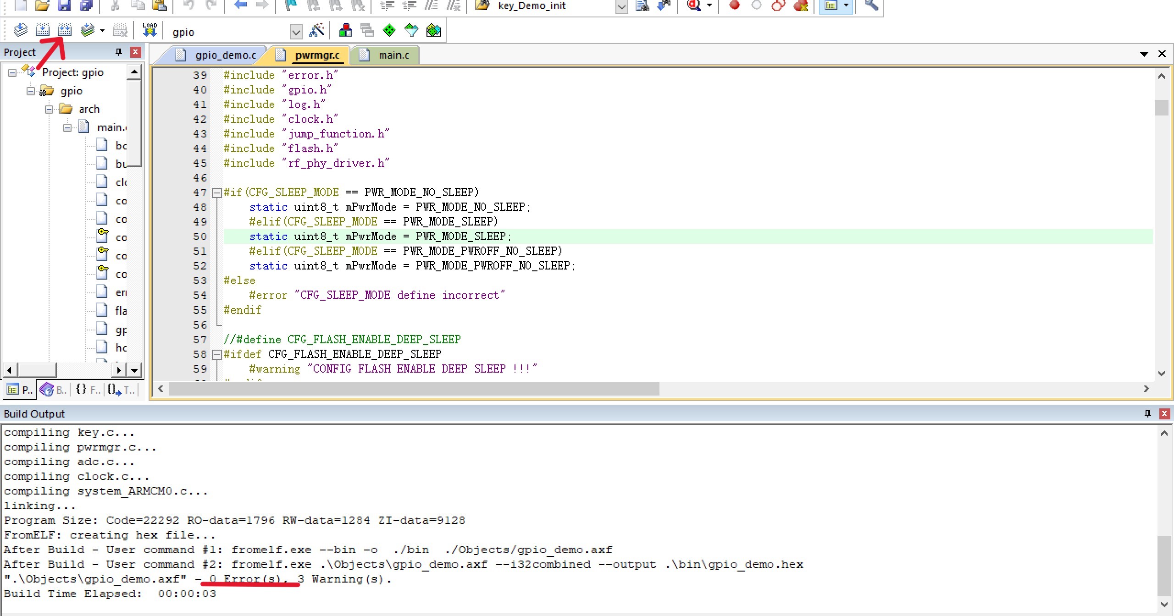This screenshot has height=616, width=1174.
Task: Open the Templates tab at panel bottom
Action: 122,390
